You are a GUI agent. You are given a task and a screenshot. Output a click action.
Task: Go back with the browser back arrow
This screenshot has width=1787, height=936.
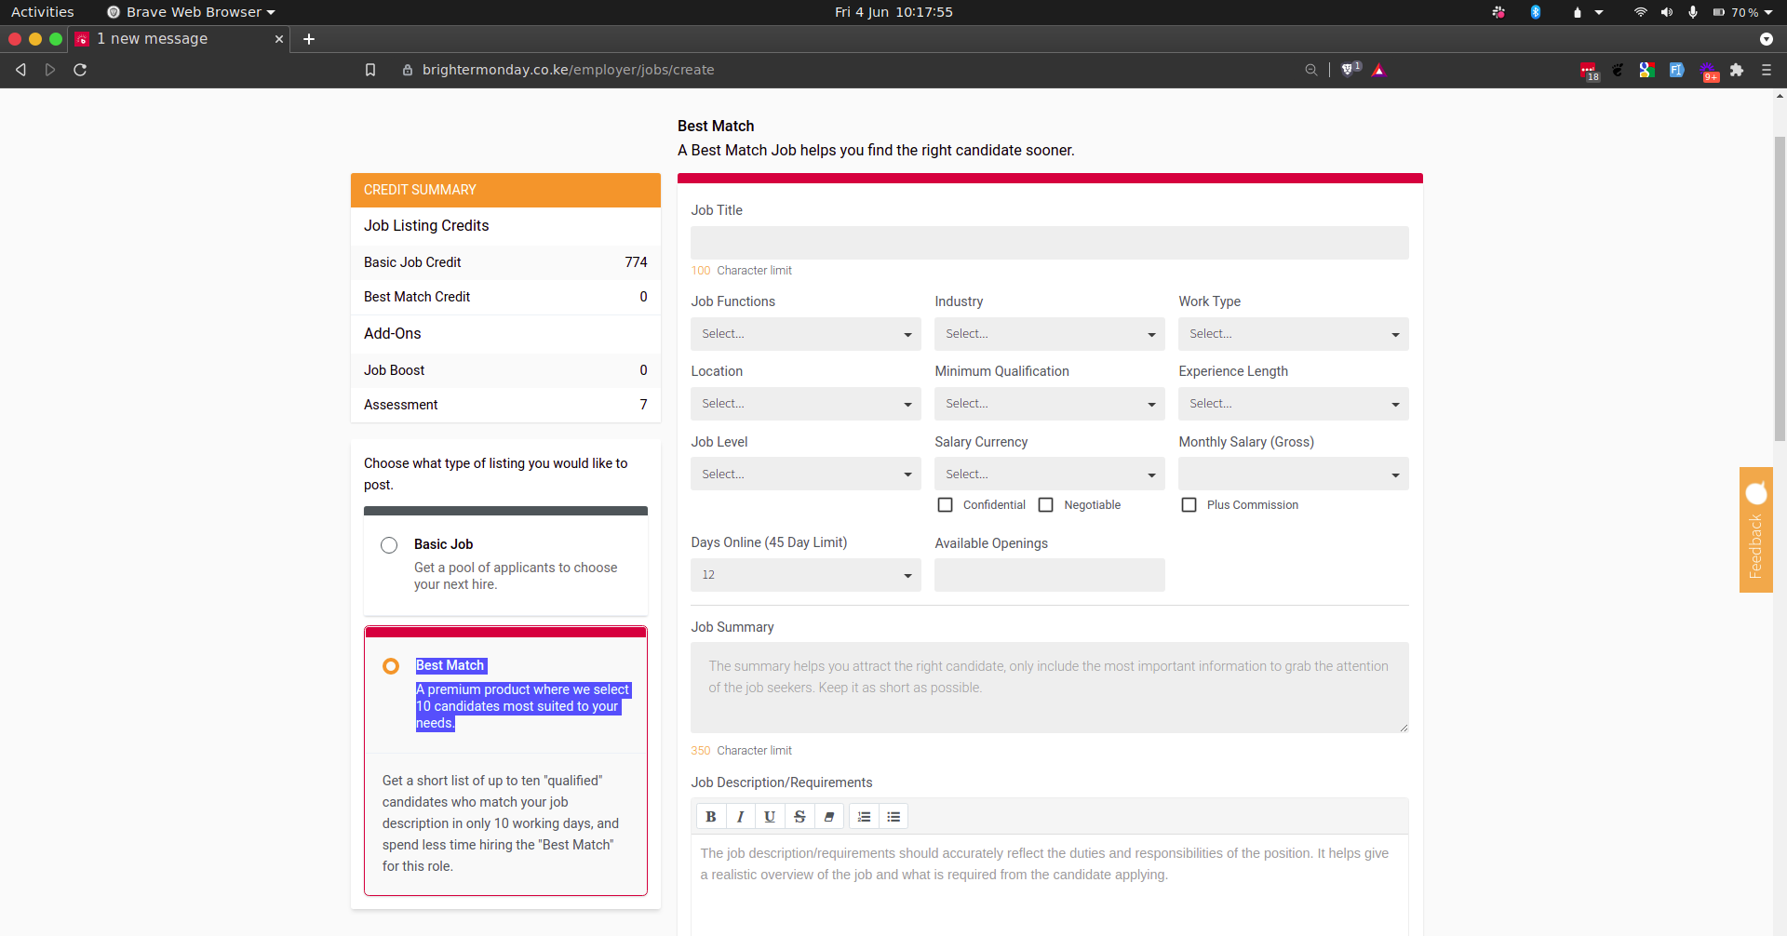coord(20,70)
